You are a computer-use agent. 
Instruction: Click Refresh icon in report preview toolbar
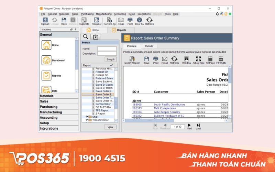[174, 59]
